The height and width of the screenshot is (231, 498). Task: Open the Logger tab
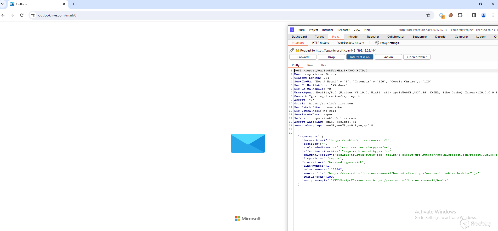(x=481, y=37)
